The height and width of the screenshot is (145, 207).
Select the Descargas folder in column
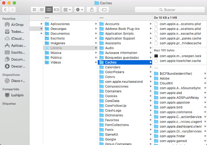(x=70, y=29)
